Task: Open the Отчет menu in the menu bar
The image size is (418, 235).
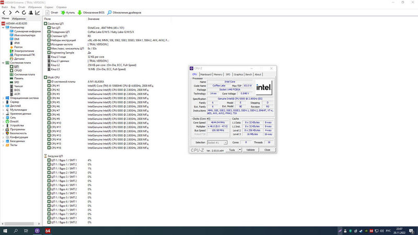Action: pyautogui.click(x=22, y=7)
